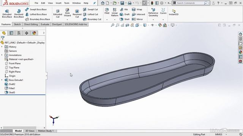Open DimXpertManager tab icon
243x136 pixels.
[27, 33]
